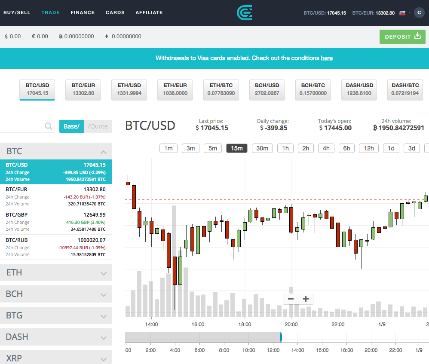Zoom out chart with minus button
429x364 pixels.
(x=291, y=299)
